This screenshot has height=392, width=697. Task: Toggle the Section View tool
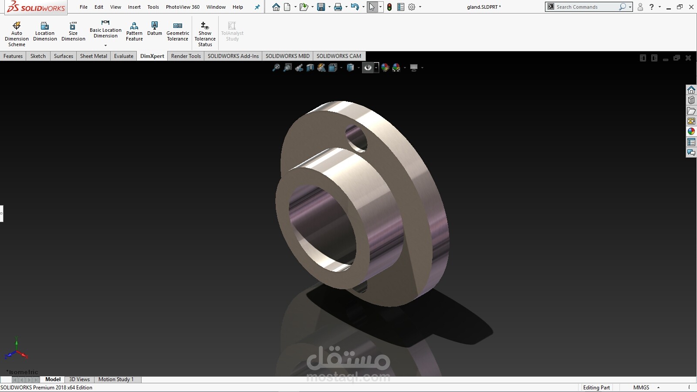point(310,68)
